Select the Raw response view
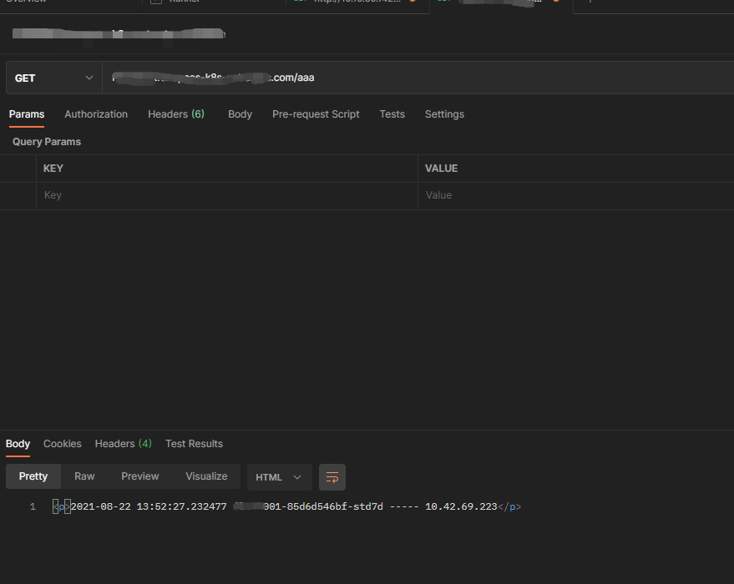This screenshot has width=734, height=584. [84, 476]
